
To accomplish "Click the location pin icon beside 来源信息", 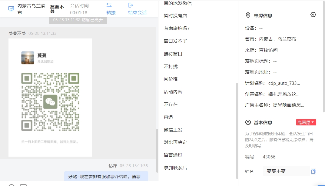I will coord(248,15).
